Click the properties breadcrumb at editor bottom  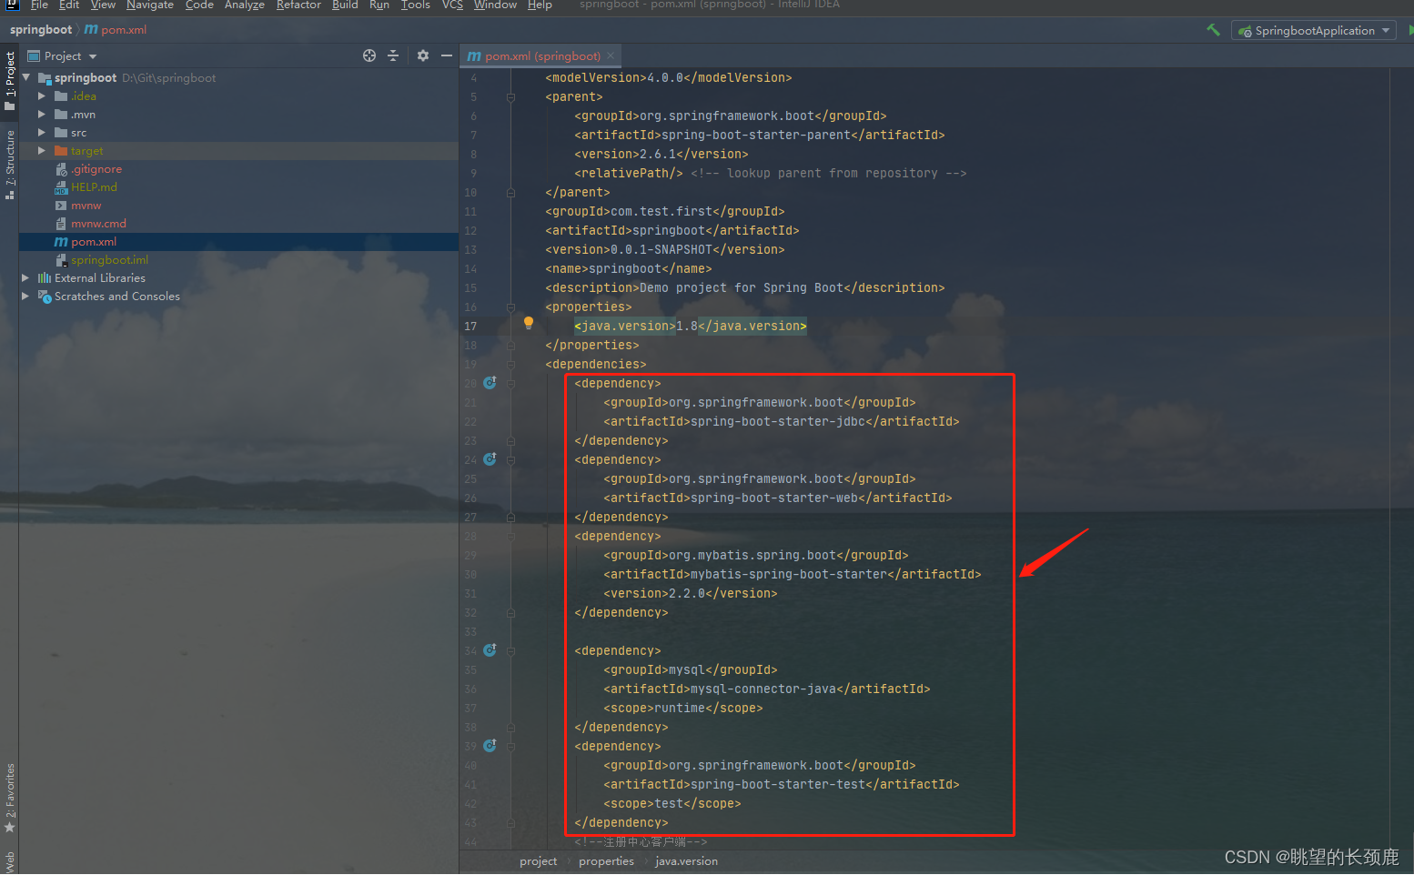click(606, 861)
